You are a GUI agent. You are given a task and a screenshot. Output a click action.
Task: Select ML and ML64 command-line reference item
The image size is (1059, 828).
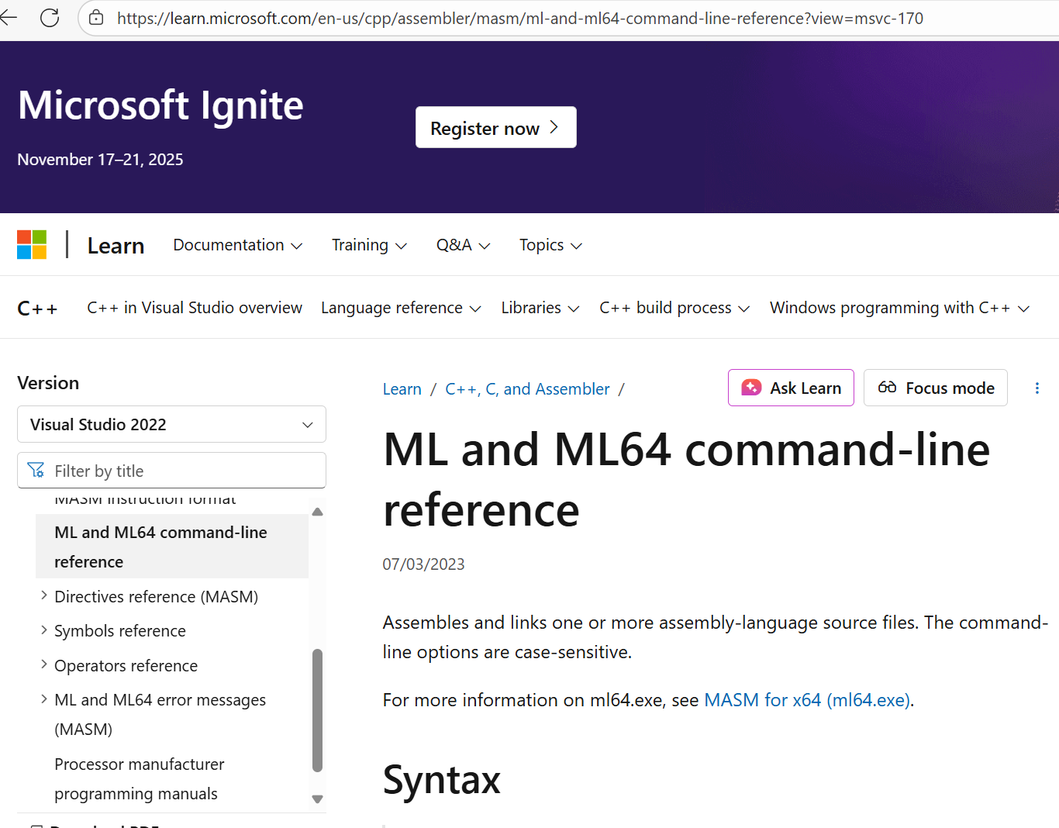[172, 547]
